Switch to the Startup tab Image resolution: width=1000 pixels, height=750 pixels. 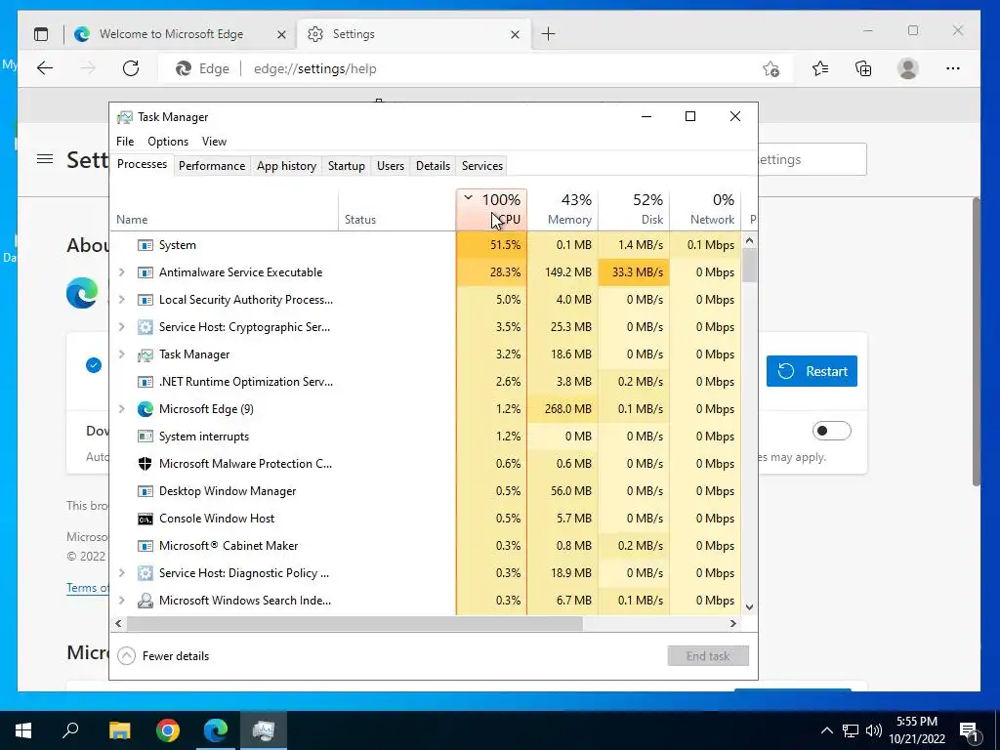[347, 166]
